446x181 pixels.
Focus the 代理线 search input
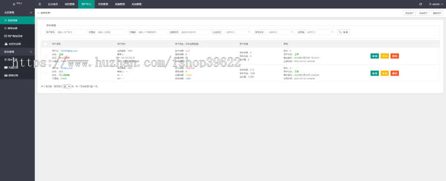(x=111, y=32)
